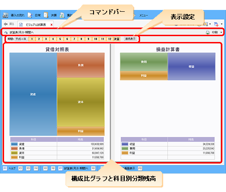Open the 平成 year period selector

[x=21, y=39]
